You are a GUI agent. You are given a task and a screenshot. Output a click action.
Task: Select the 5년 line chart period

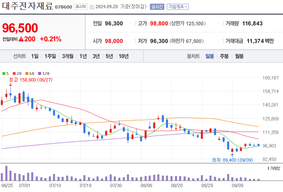pyautogui.click(x=109, y=56)
